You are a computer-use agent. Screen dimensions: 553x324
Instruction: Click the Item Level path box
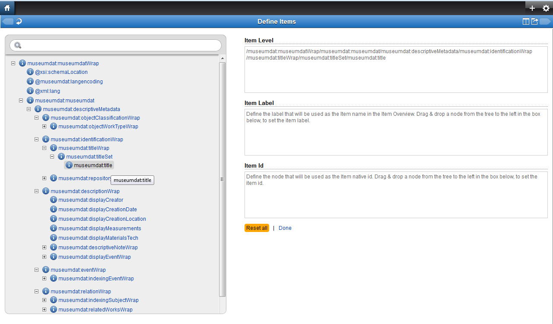pos(396,69)
